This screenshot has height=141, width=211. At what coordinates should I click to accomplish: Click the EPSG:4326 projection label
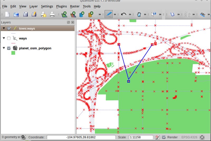[189, 137]
